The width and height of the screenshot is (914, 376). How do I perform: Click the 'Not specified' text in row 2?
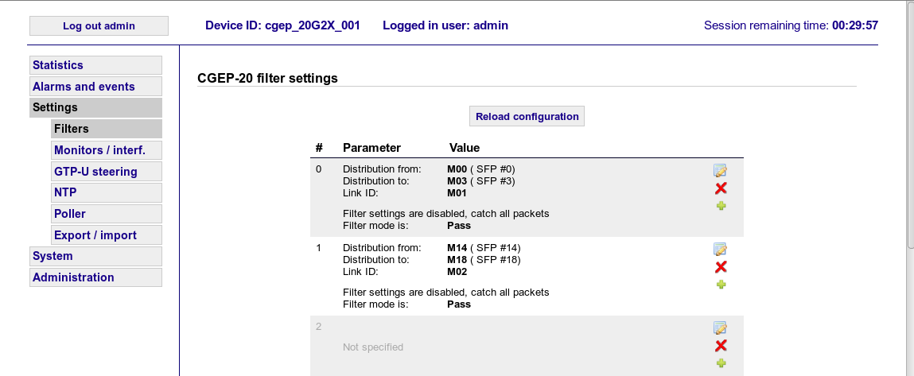pos(373,347)
